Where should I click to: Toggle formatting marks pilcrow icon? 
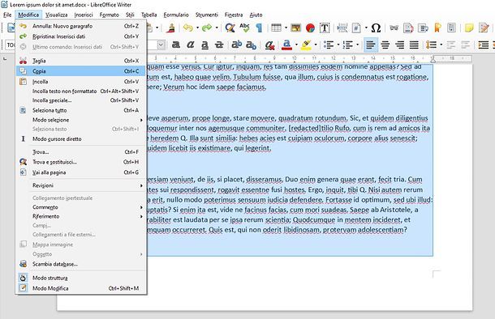pyautogui.click(x=259, y=28)
